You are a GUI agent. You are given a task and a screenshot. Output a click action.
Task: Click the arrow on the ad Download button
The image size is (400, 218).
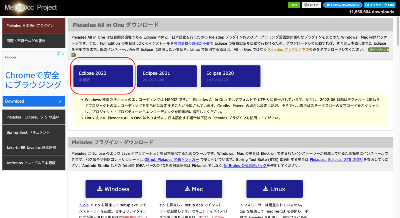60,101
